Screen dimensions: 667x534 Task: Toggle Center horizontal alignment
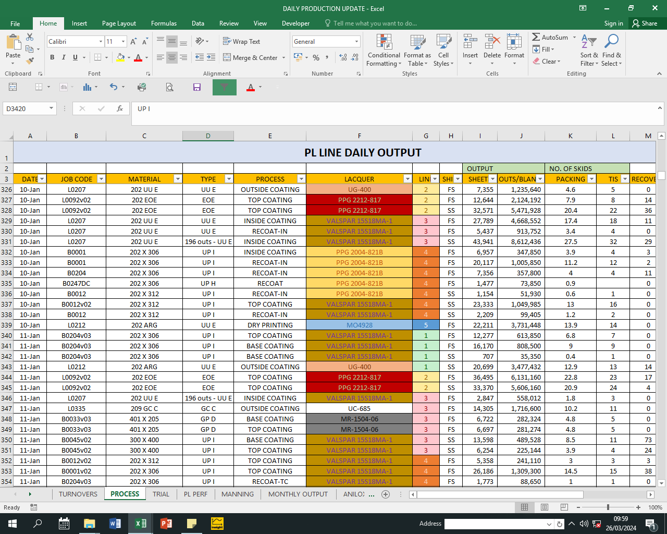coord(172,57)
